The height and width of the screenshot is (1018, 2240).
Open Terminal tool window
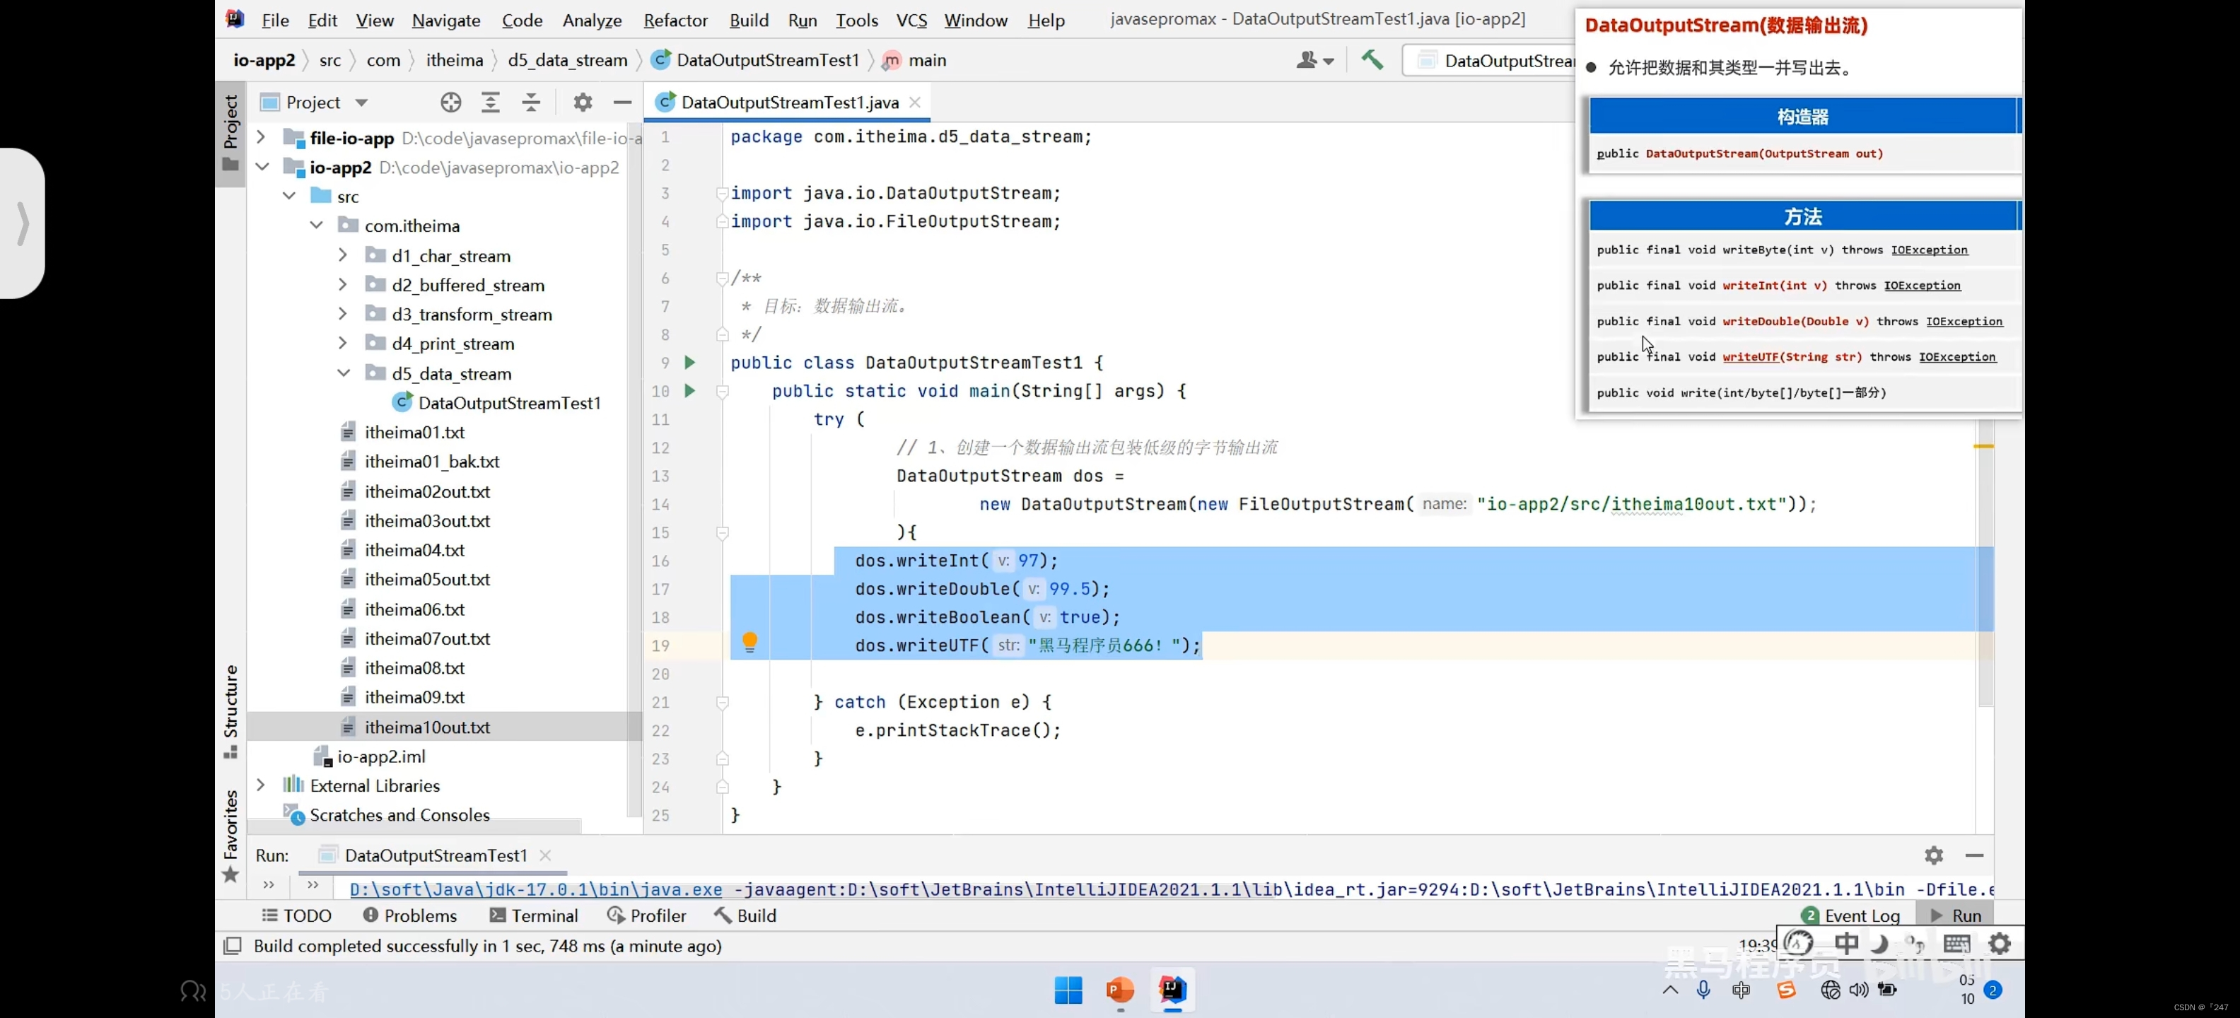point(534,915)
